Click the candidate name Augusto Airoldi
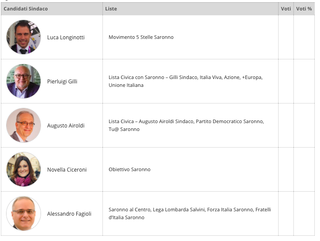320x241 pixels. (x=66, y=125)
